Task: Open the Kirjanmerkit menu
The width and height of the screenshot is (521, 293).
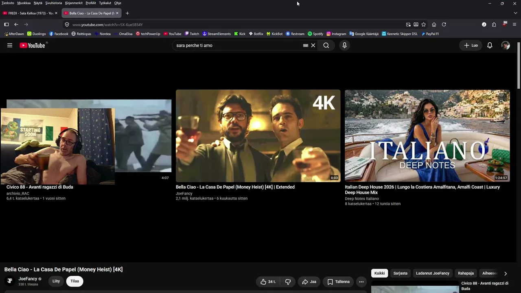Action: coord(74,3)
